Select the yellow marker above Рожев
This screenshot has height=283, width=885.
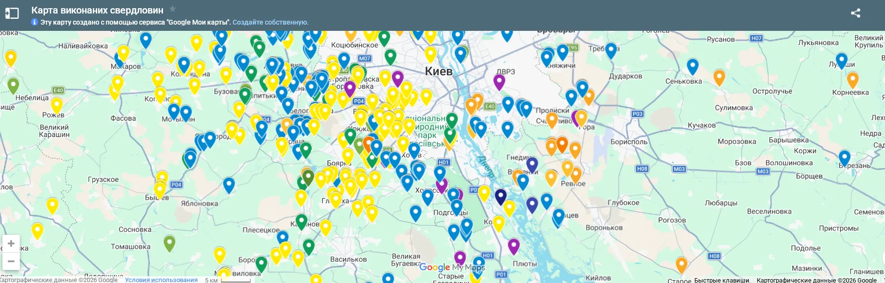pos(57,106)
